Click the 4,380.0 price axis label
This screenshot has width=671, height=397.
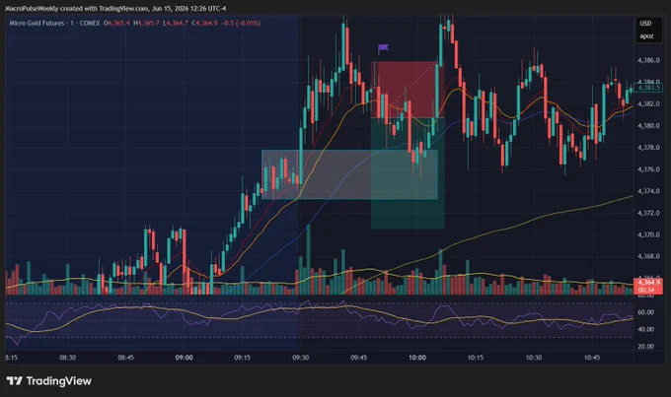pyautogui.click(x=648, y=126)
